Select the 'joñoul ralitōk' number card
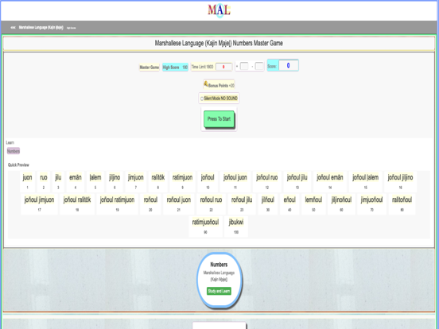This screenshot has width=439, height=329. (x=77, y=204)
